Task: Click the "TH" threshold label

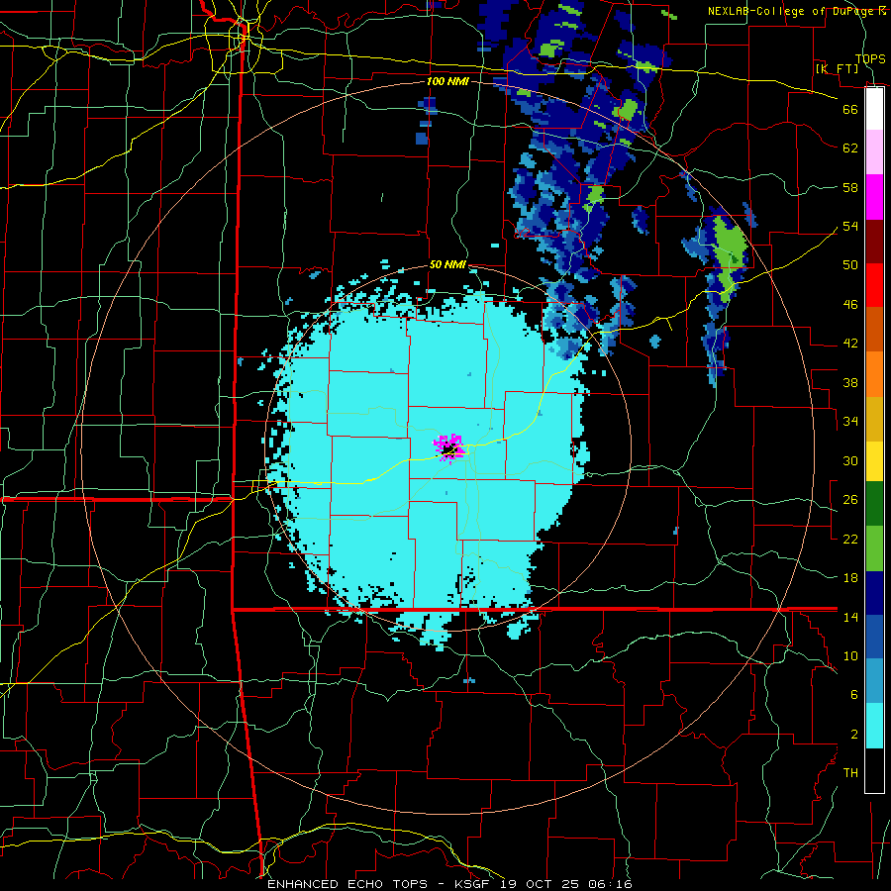Action: 850,773
